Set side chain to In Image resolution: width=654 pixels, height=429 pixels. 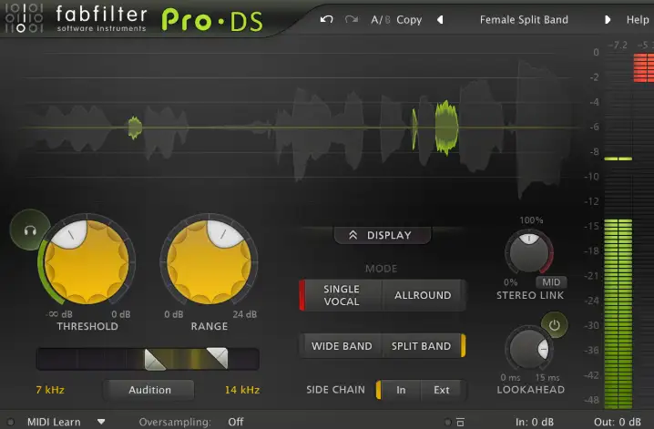coord(401,390)
